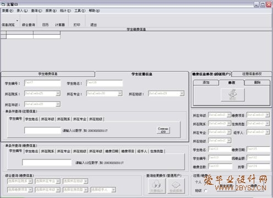Open the 查询 menu
Screen dimensions: 273x198
(x=36, y=10)
